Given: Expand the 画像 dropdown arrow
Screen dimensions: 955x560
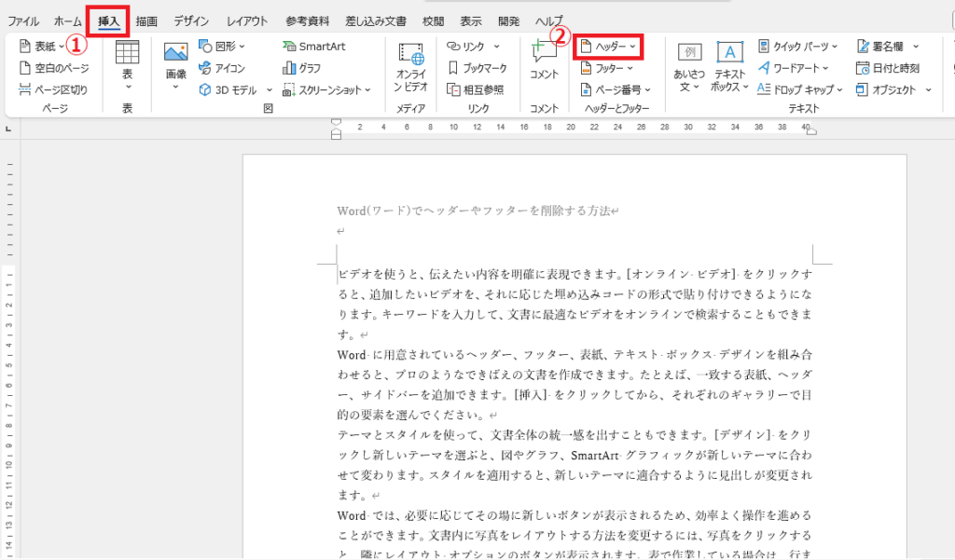Looking at the screenshot, I should click(x=175, y=87).
